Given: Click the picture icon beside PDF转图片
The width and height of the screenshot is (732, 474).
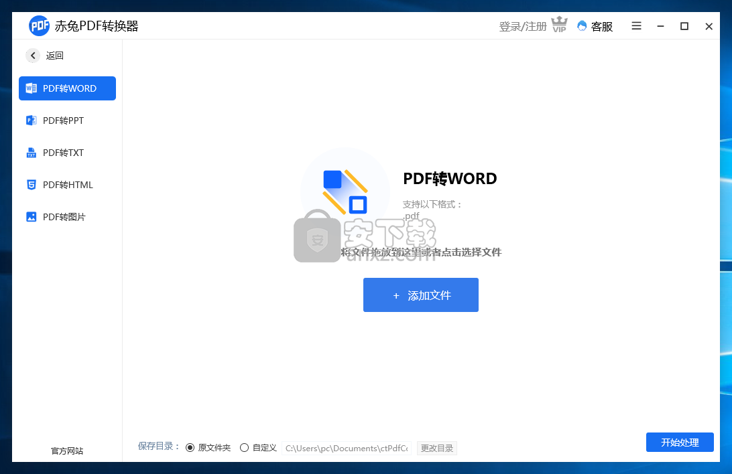Looking at the screenshot, I should pos(32,217).
